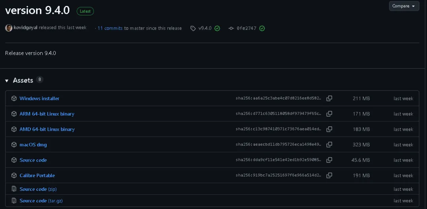The width and height of the screenshot is (427, 209).
Task: Open commit 0fe2747
Action: (246, 28)
